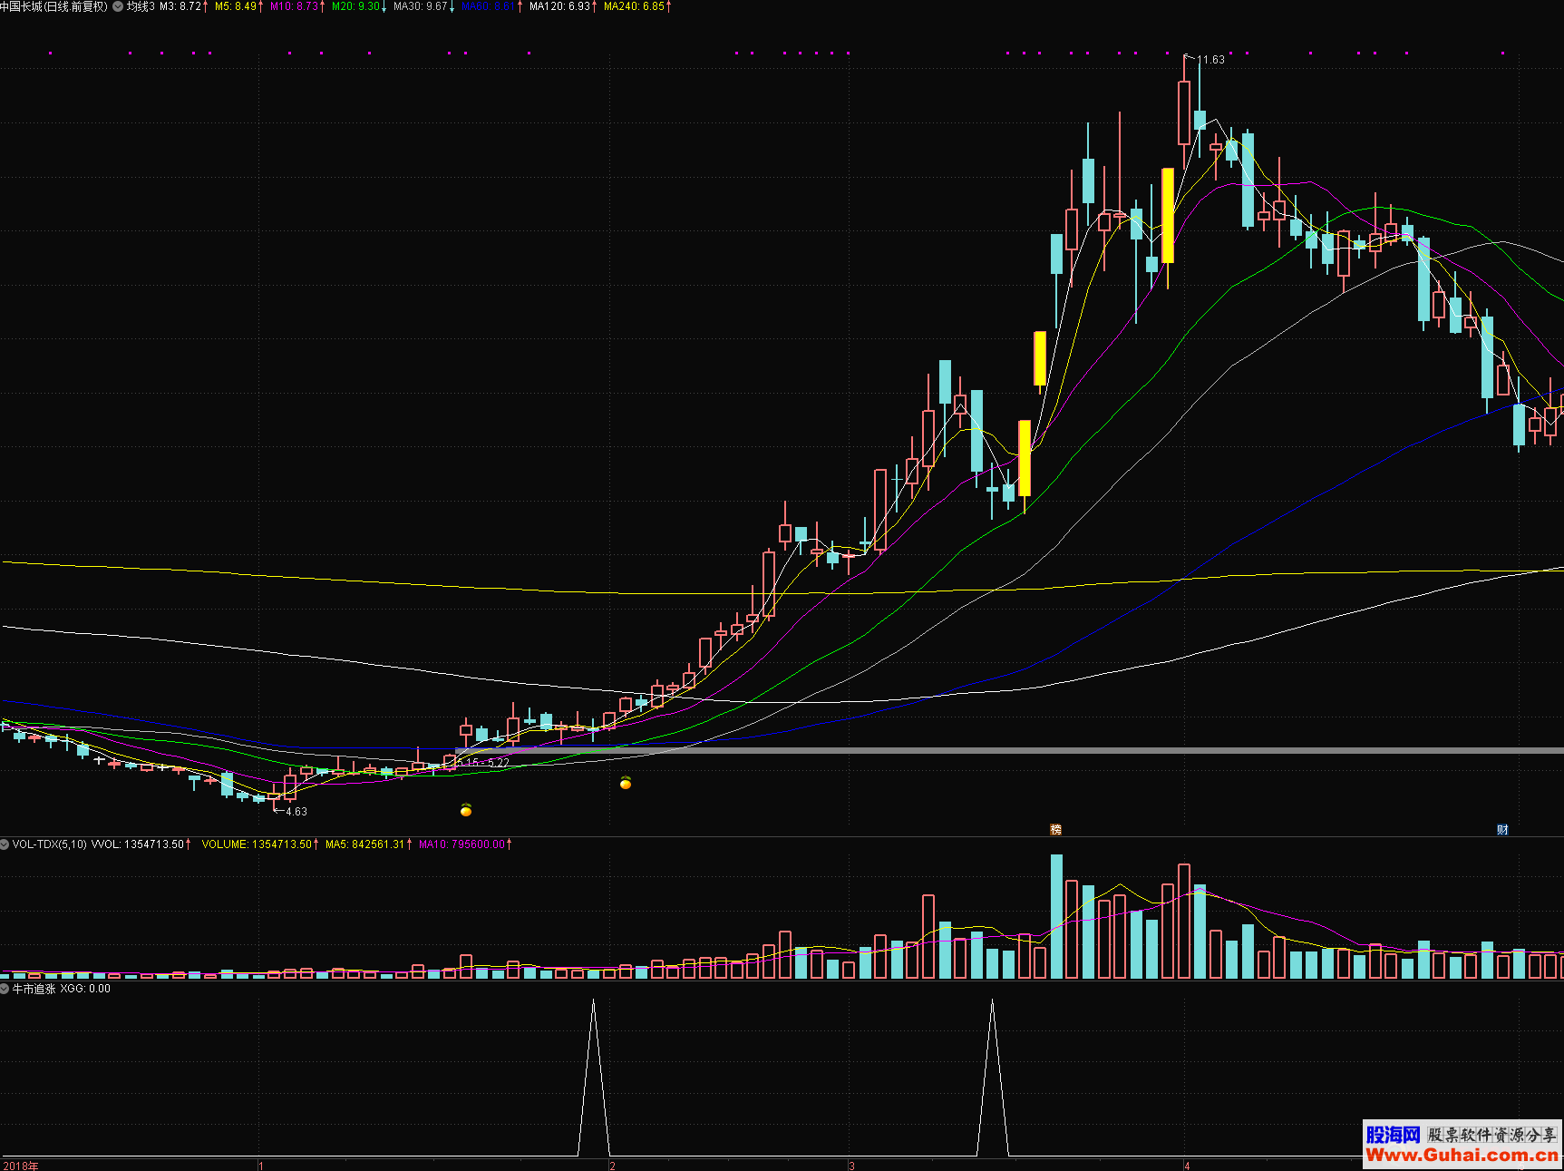Click the first 牛市追涨 signal spike near month 2
Viewport: 1564px width, 1171px height.
pyautogui.click(x=594, y=1078)
